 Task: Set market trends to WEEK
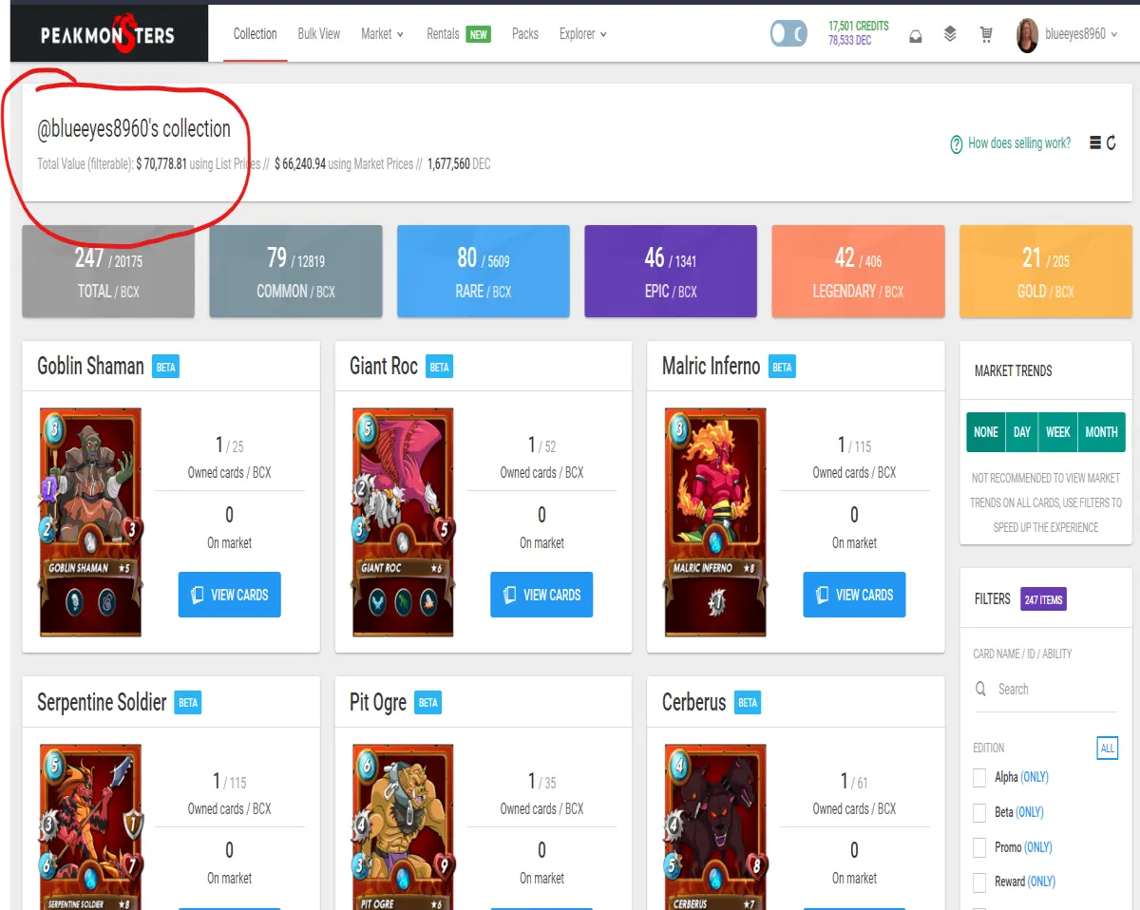pos(1057,432)
